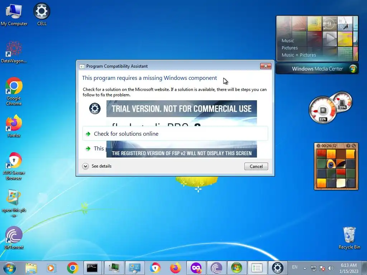
Task: Open Windows Explorer from the taskbar
Action: [x=31, y=268]
